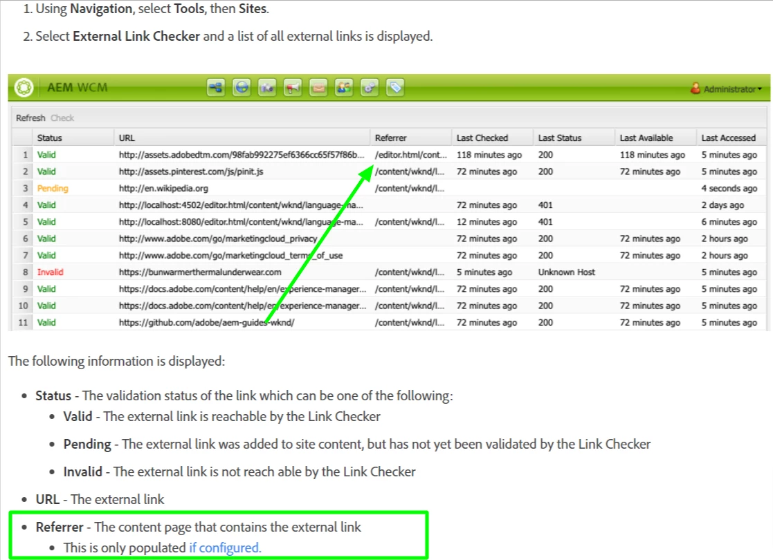This screenshot has height=560, width=773.
Task: Select the marketingcloud_privacy URL
Action: (x=218, y=239)
